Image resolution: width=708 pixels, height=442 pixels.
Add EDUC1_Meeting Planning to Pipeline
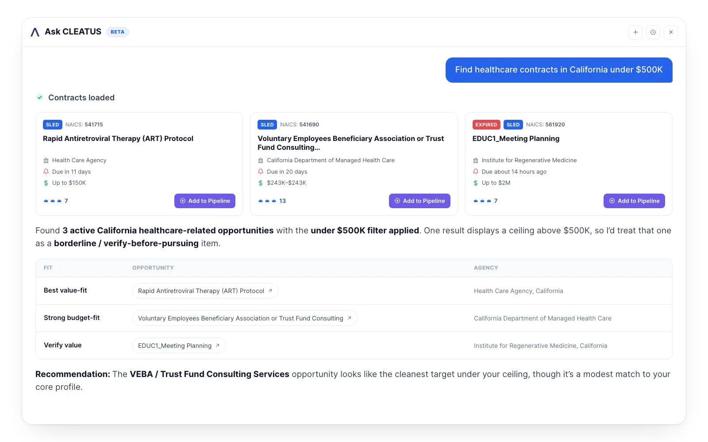[x=634, y=201]
